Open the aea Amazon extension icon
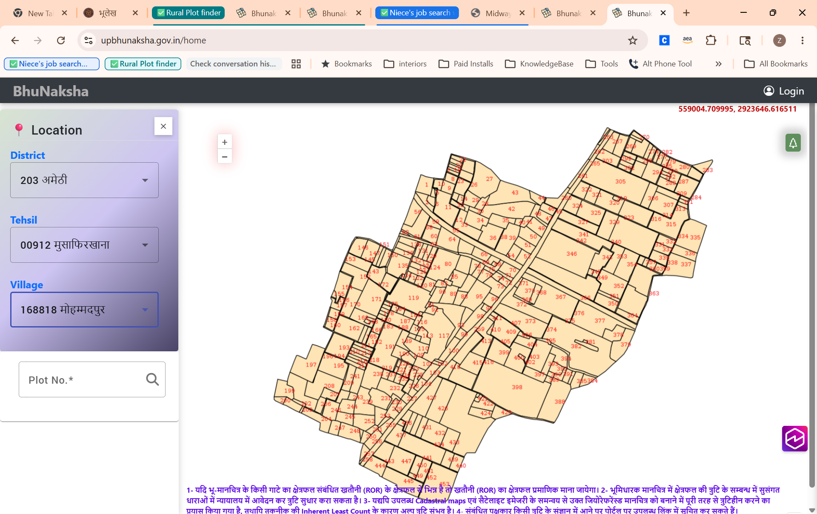Image resolution: width=817 pixels, height=514 pixels. coord(687,40)
